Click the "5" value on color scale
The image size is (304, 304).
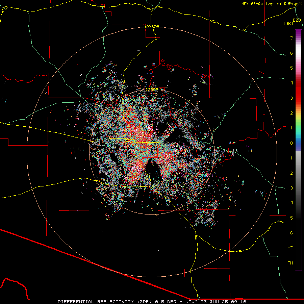[292, 68]
